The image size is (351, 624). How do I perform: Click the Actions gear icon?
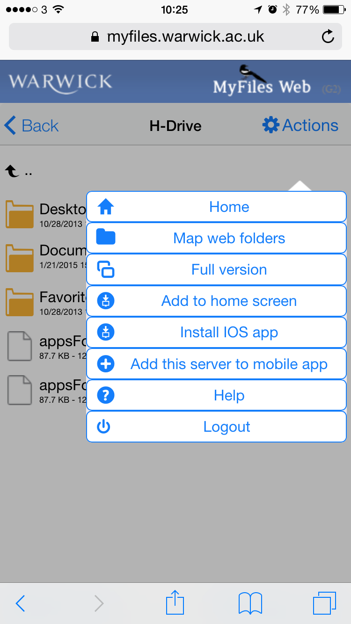tap(271, 125)
